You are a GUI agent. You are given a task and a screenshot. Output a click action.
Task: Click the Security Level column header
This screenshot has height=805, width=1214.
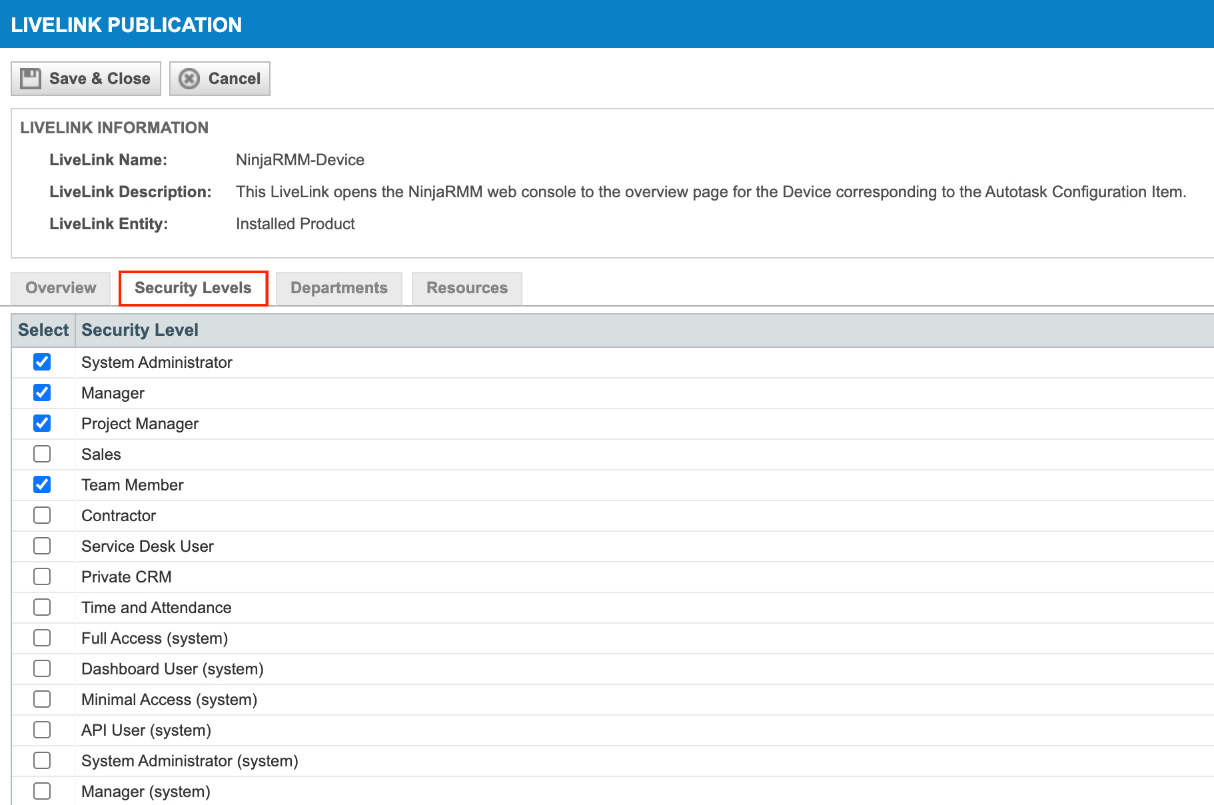(140, 330)
